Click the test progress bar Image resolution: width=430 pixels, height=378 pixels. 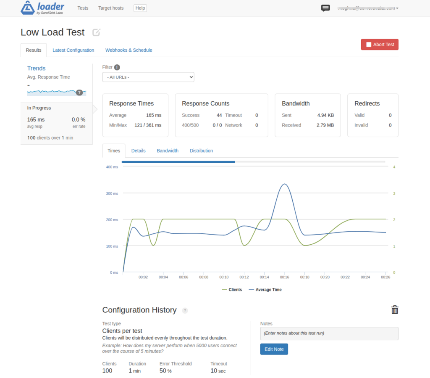click(253, 162)
